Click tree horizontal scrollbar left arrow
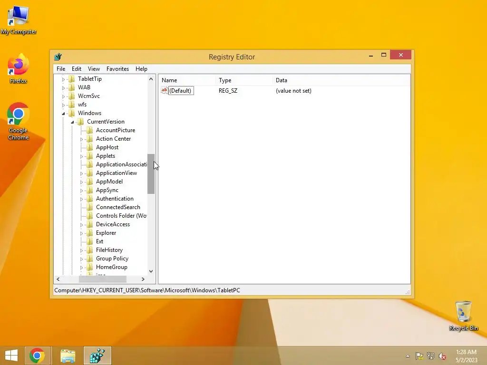Image resolution: width=487 pixels, height=365 pixels. click(58, 279)
